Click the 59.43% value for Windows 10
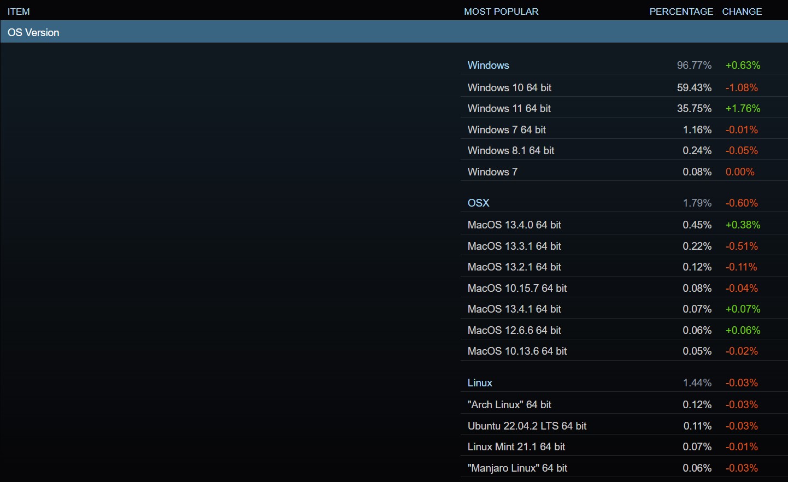788x482 pixels. point(694,87)
